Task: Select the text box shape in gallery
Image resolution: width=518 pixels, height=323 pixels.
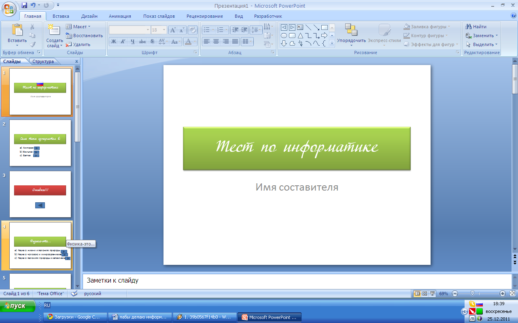Action: 300,27
